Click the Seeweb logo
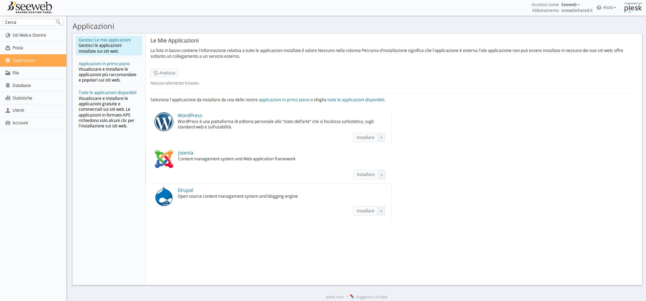 click(30, 7)
